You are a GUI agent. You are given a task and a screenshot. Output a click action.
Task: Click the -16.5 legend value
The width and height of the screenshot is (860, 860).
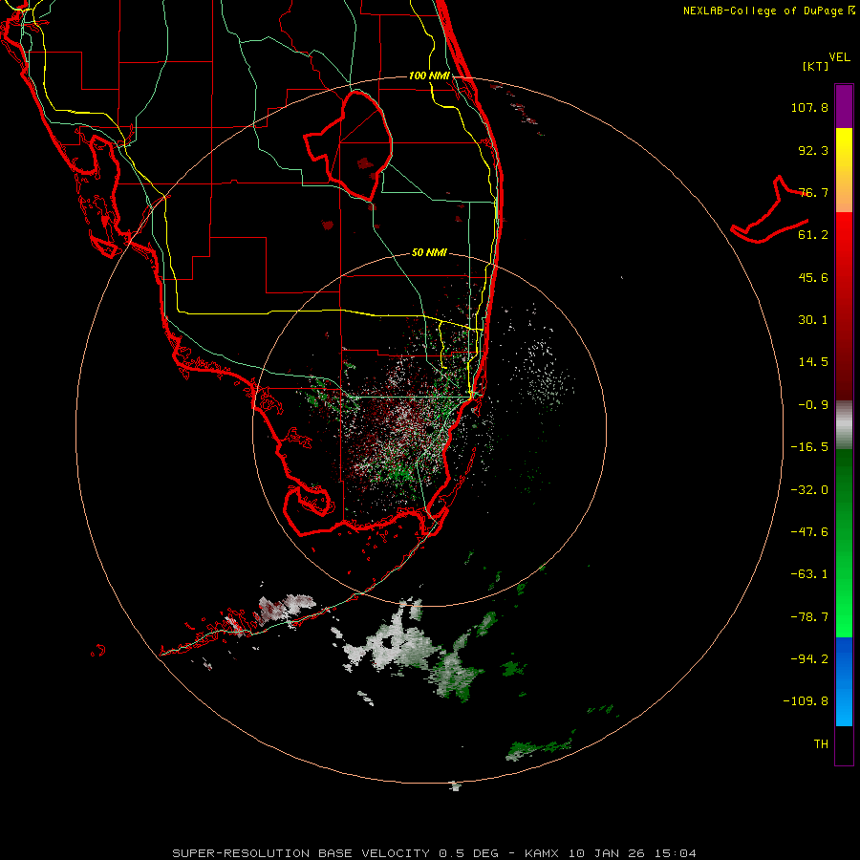(809, 447)
